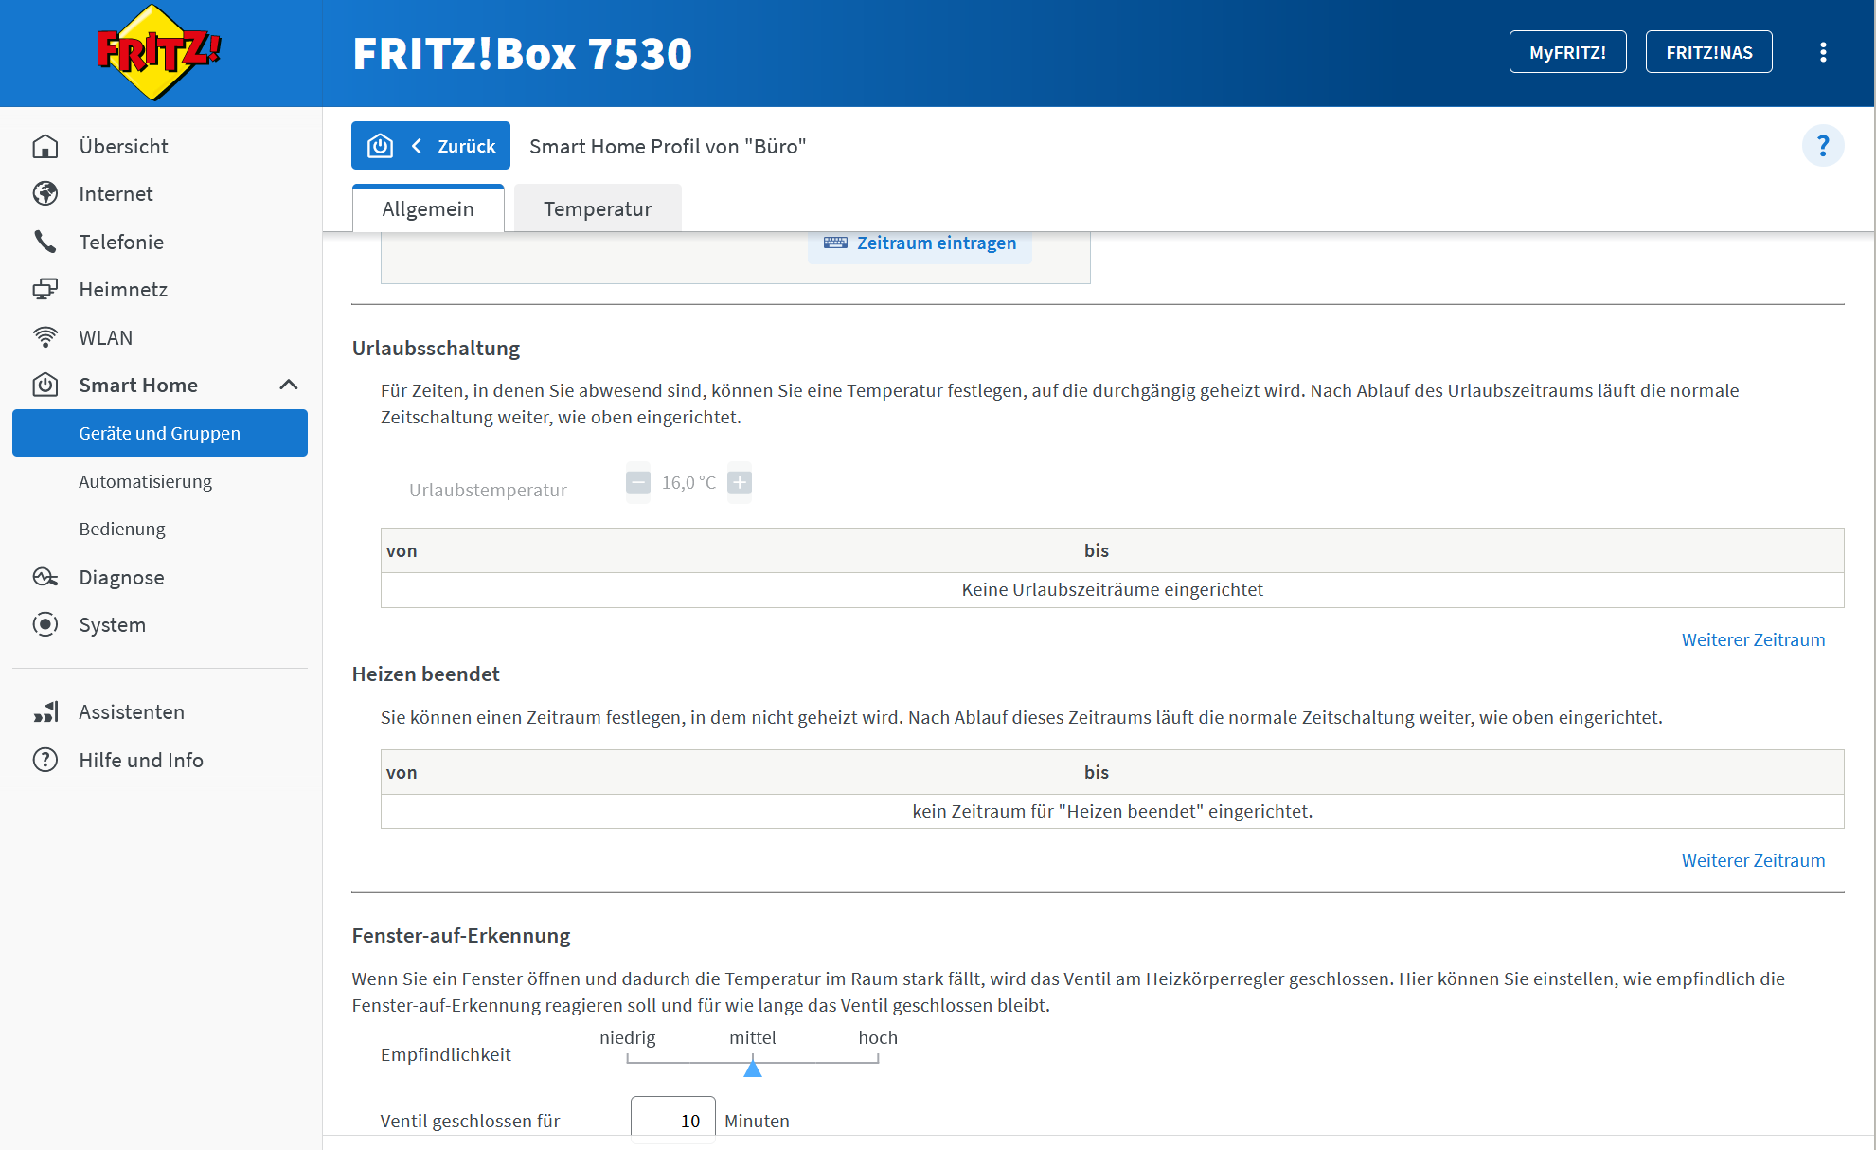The height and width of the screenshot is (1150, 1876).
Task: Open Übersicht from the sidebar
Action: coord(123,146)
